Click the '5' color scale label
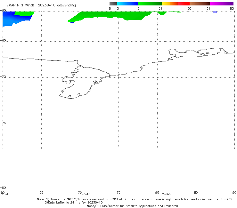Viewport: 237px width, 208px height. [118, 8]
